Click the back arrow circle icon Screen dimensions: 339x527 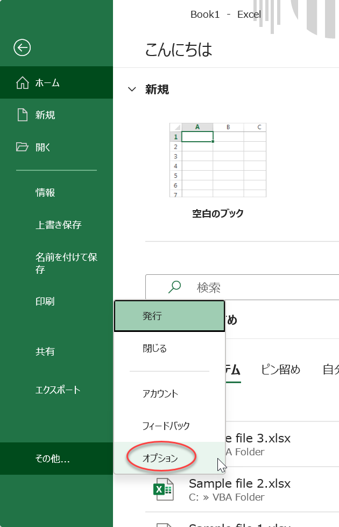(22, 48)
